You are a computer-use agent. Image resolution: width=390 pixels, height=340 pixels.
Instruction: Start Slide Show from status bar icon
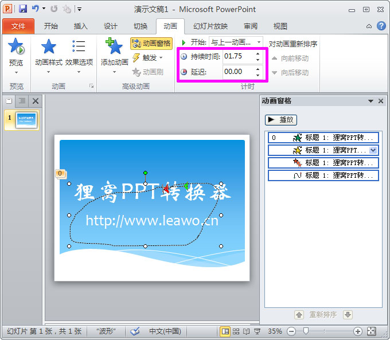point(257,331)
